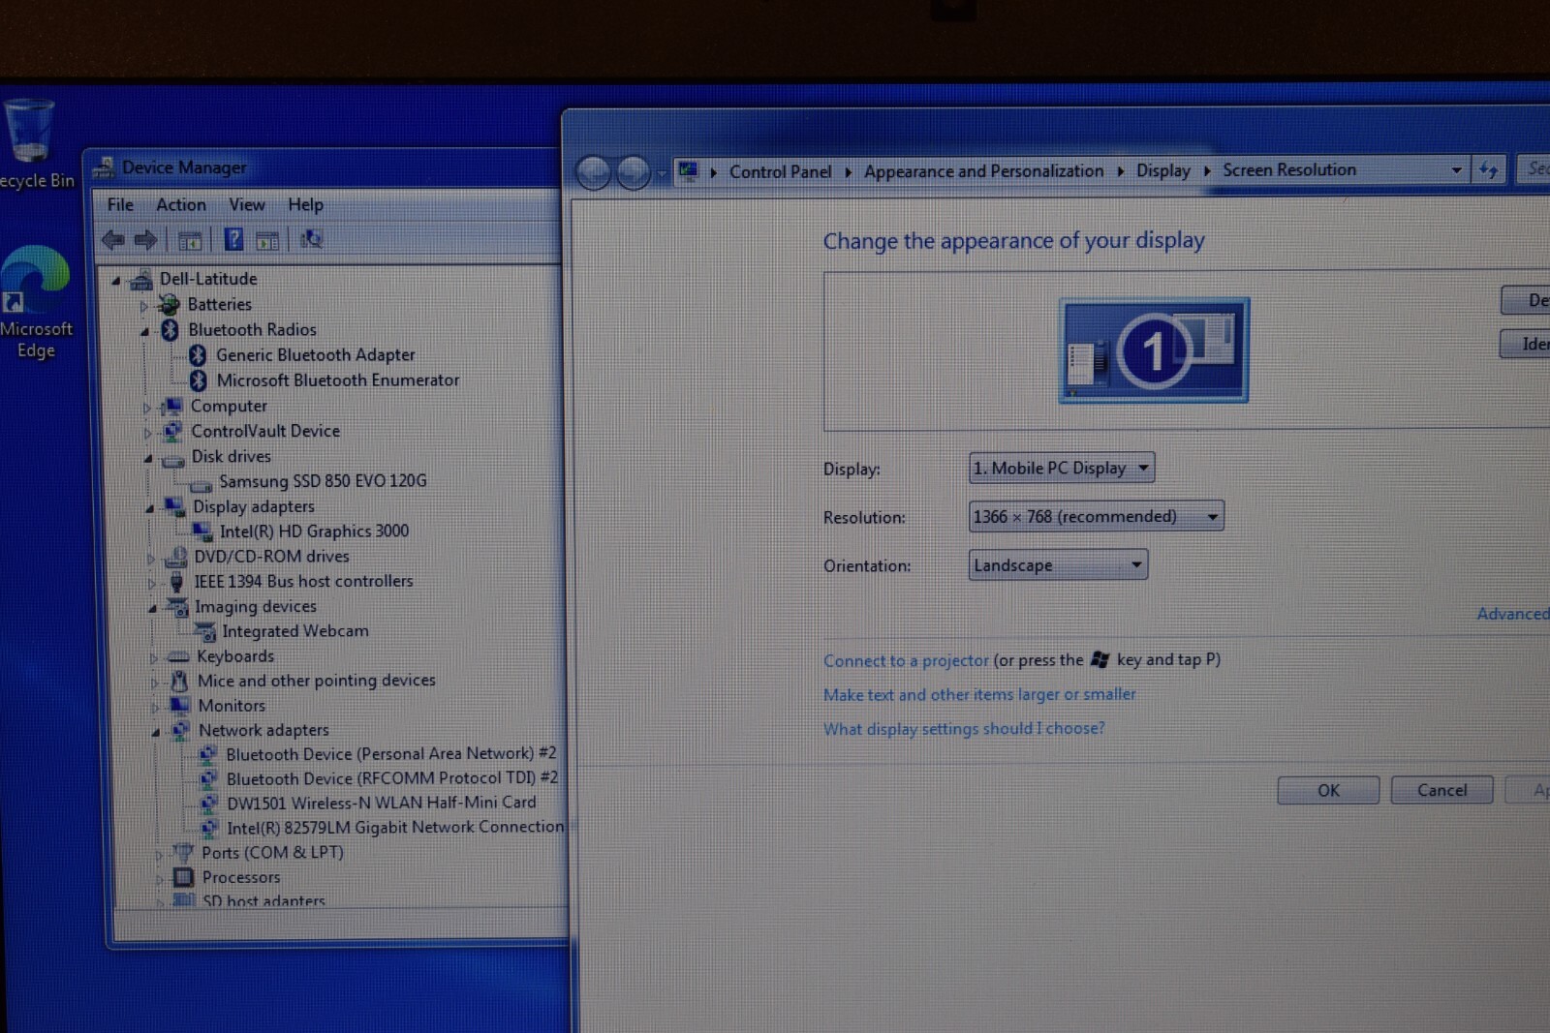Select Intel(R) 82579LM Gigabit Network Connection

click(x=395, y=827)
